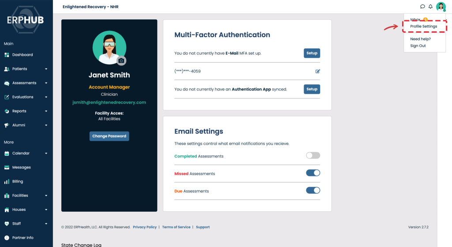Screen dimensions: 452x247
Task: Click the Evaluations pencil icon
Action: click(7, 97)
